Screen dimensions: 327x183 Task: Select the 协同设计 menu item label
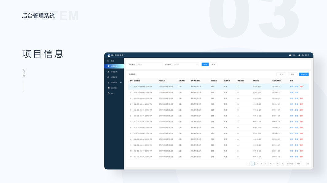click(x=114, y=72)
